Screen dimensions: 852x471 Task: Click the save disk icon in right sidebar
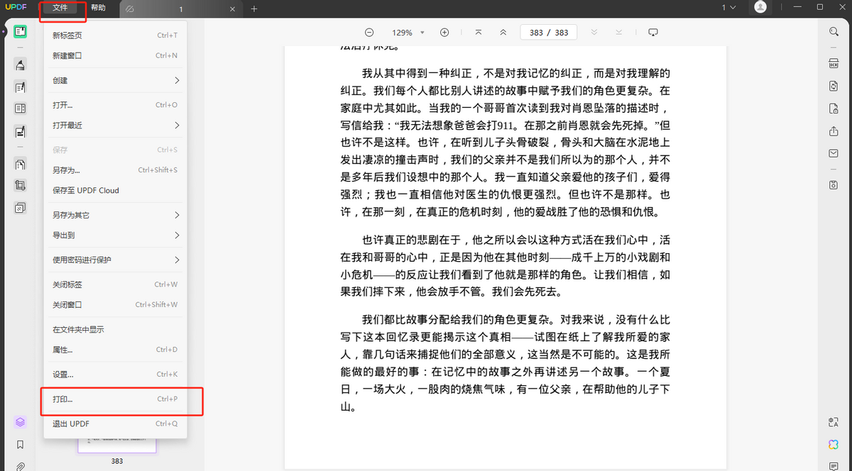tap(834, 184)
